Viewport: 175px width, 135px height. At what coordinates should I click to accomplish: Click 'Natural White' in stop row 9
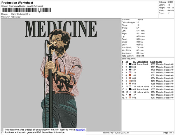click(x=143, y=86)
